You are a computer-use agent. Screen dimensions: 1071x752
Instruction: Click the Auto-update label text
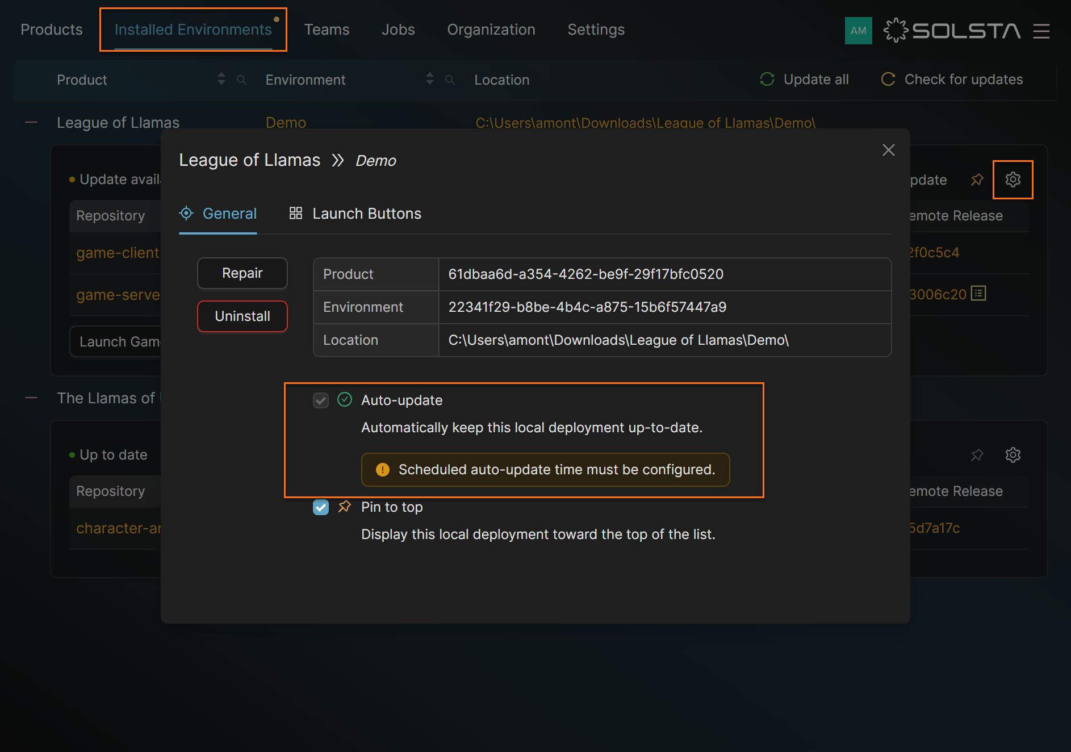402,400
